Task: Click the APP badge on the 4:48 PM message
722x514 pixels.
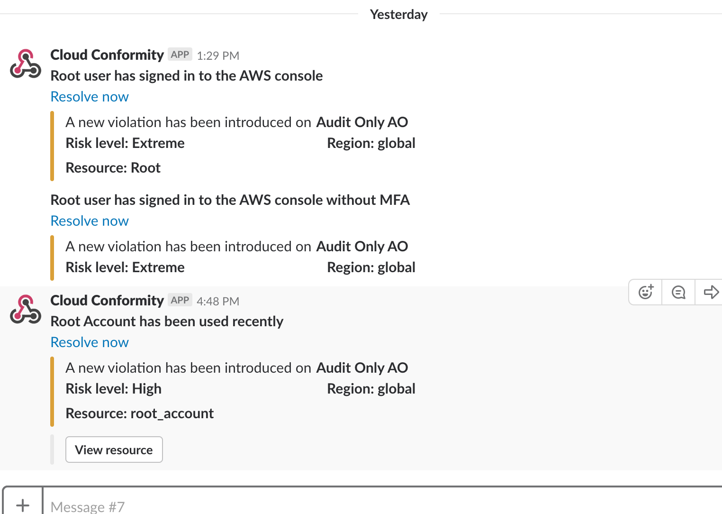Action: tap(180, 300)
